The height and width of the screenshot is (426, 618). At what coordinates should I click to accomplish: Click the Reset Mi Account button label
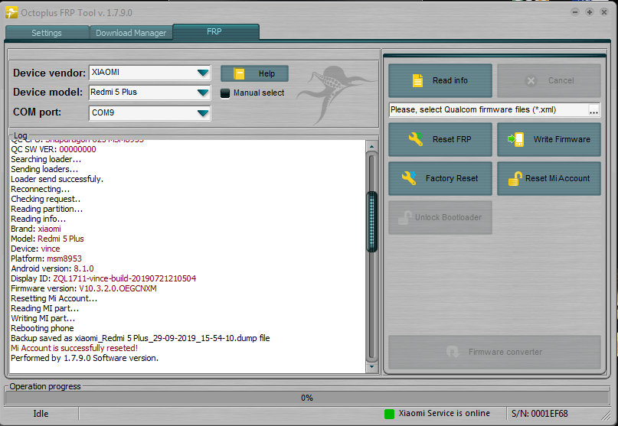point(558,178)
